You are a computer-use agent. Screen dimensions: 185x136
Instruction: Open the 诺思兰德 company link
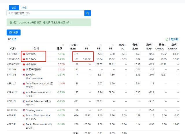(31, 64)
